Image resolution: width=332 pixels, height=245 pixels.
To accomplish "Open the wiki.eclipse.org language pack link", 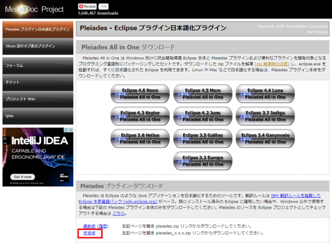I will coord(118,202).
